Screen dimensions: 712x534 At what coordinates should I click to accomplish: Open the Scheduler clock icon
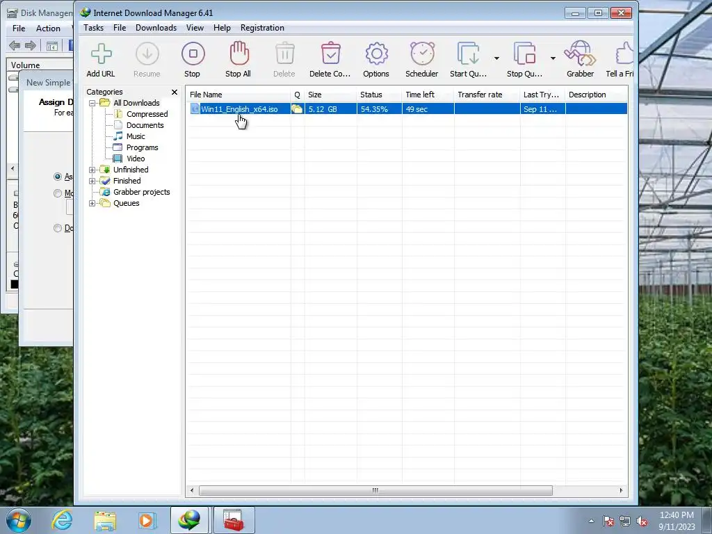[422, 54]
